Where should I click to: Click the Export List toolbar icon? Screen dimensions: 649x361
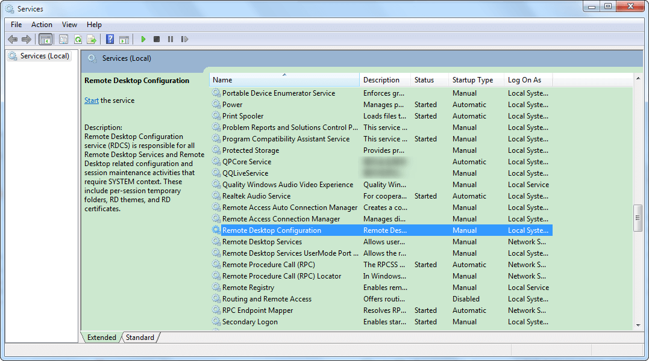coord(92,39)
